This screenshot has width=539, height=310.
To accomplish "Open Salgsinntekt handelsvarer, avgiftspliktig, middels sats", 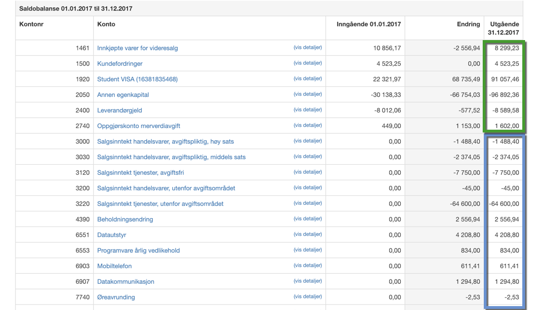I will pos(172,158).
